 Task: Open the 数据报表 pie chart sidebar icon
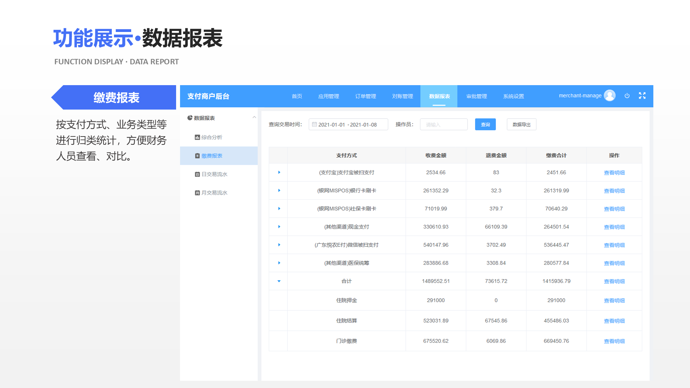pyautogui.click(x=189, y=117)
